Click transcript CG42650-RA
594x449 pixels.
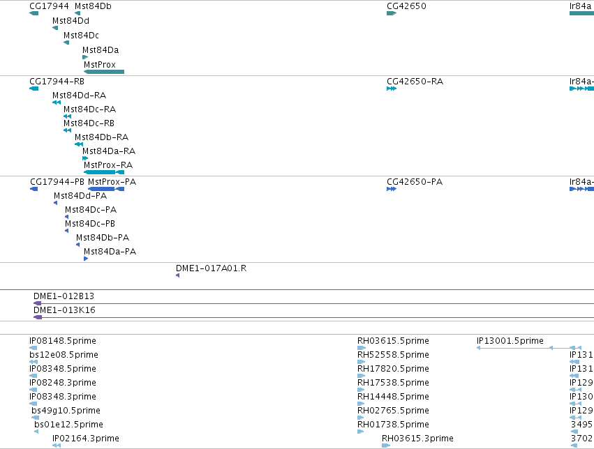tap(415, 82)
